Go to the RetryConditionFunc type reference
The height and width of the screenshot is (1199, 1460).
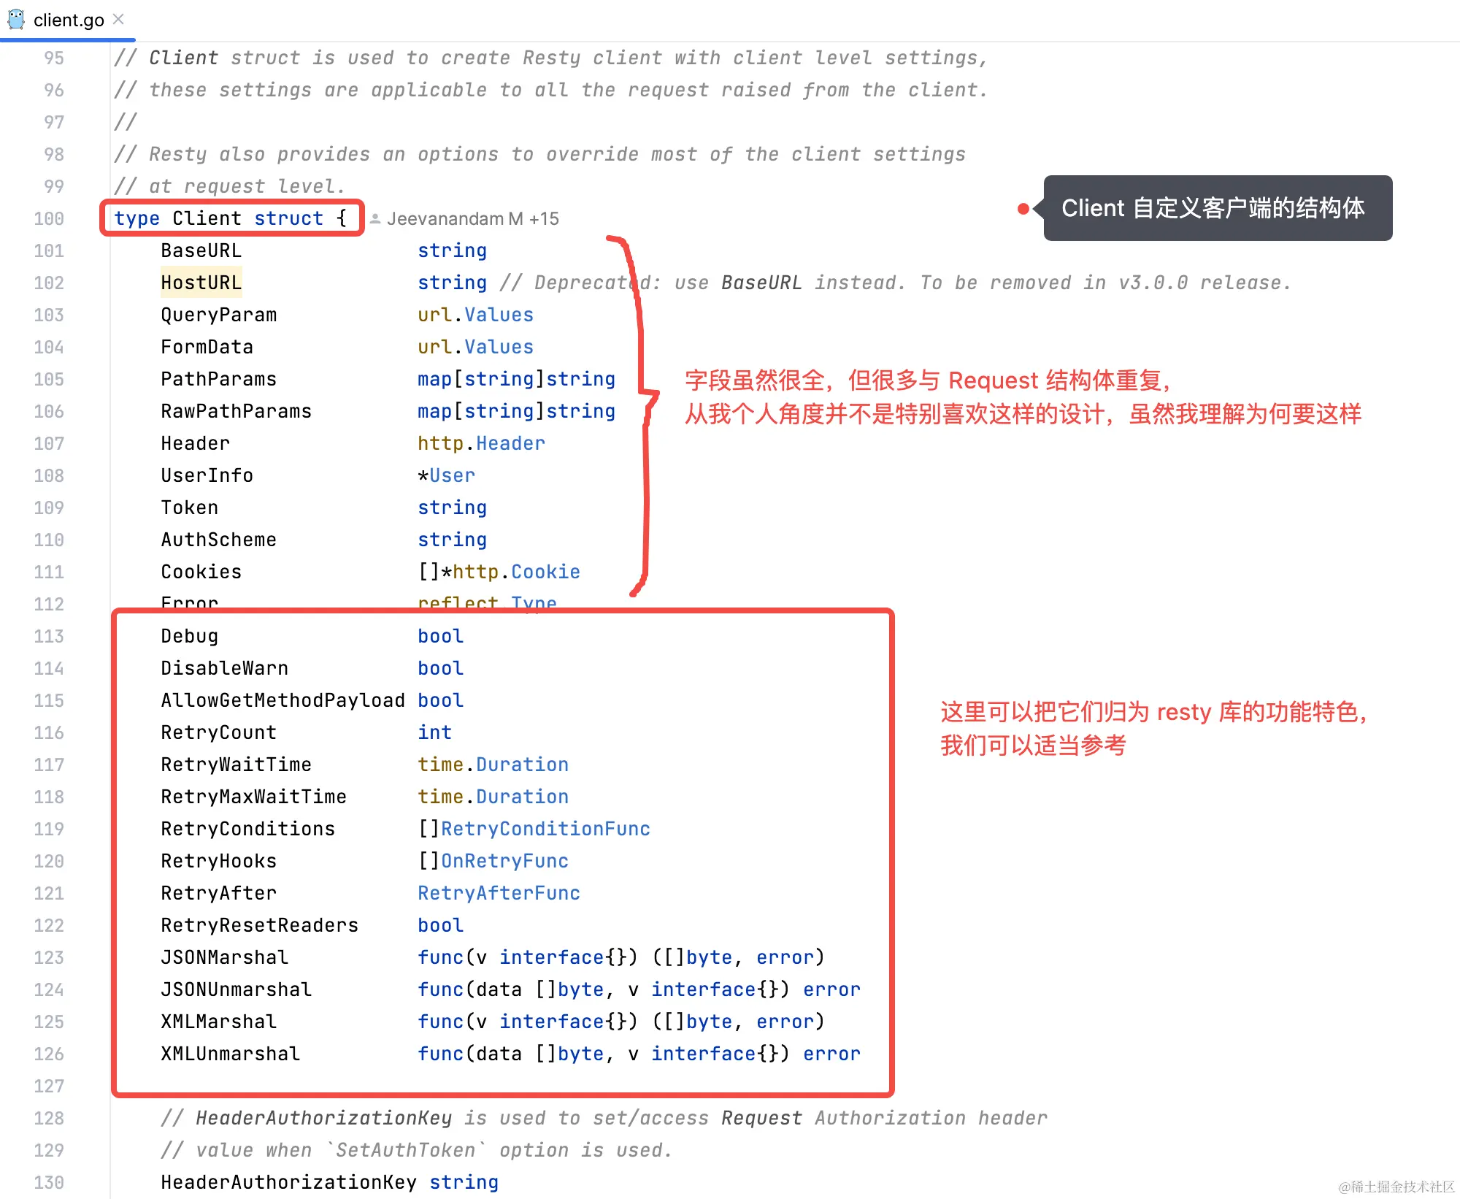[545, 829]
